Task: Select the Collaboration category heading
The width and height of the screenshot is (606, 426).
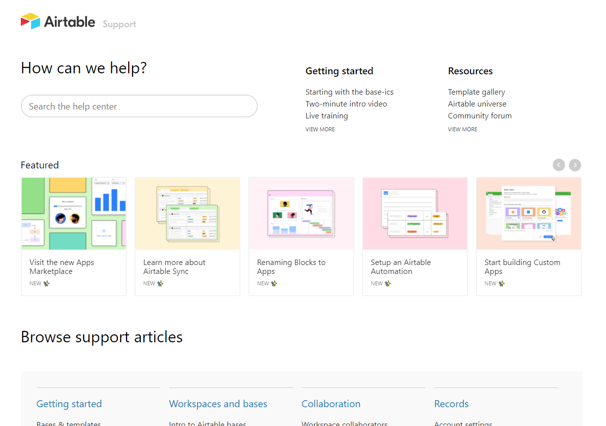Action: point(331,404)
